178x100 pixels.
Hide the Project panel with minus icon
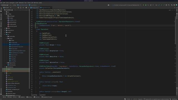[28, 7]
